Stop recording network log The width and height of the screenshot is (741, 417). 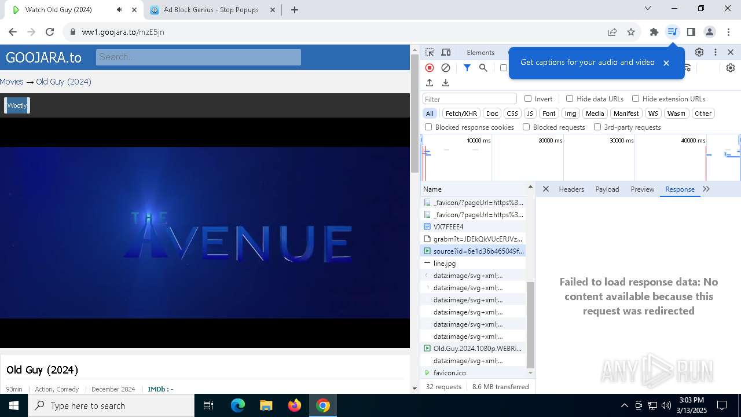click(x=430, y=68)
